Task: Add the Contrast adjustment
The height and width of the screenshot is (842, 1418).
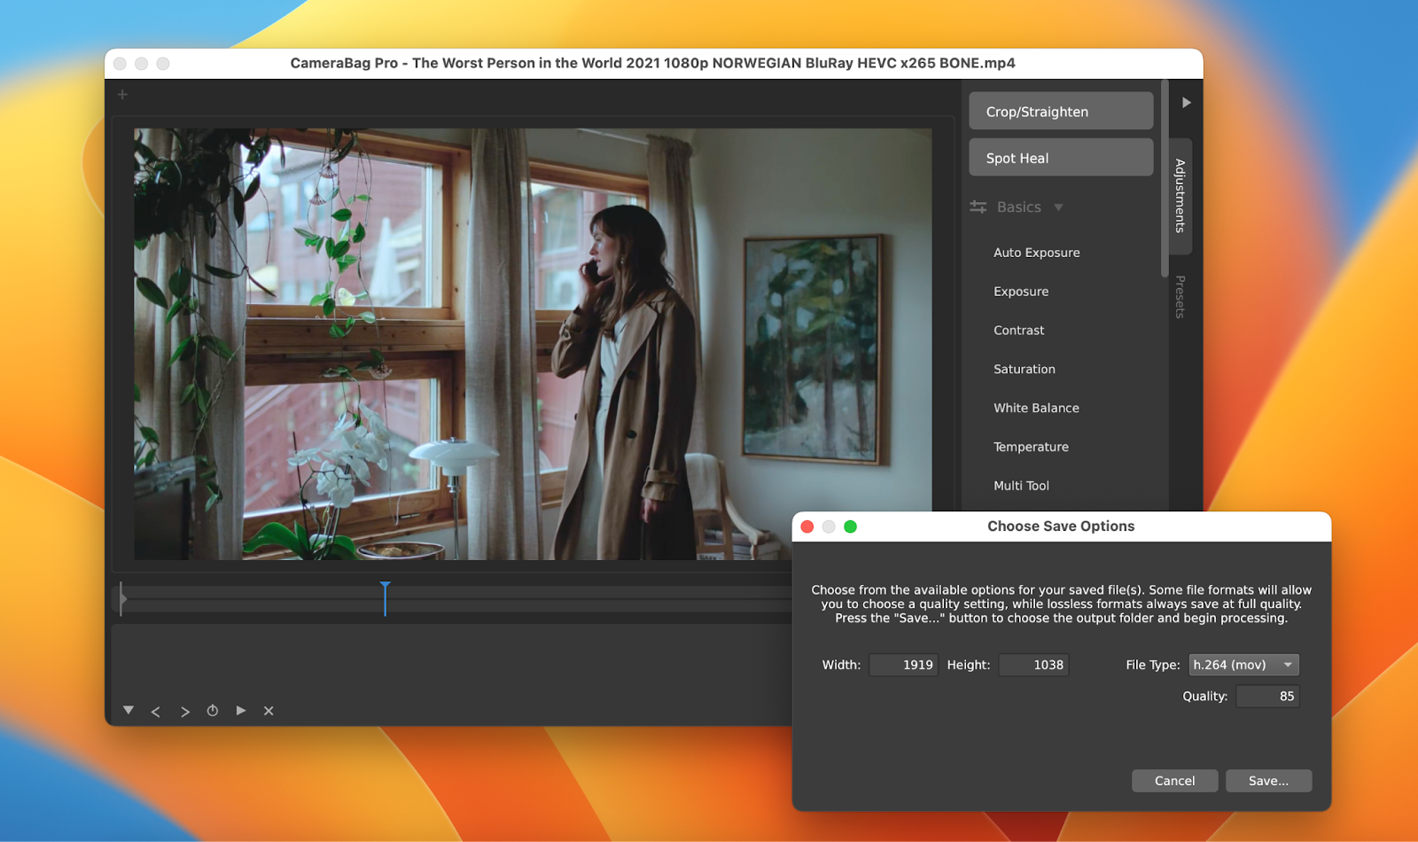Action: (1018, 331)
